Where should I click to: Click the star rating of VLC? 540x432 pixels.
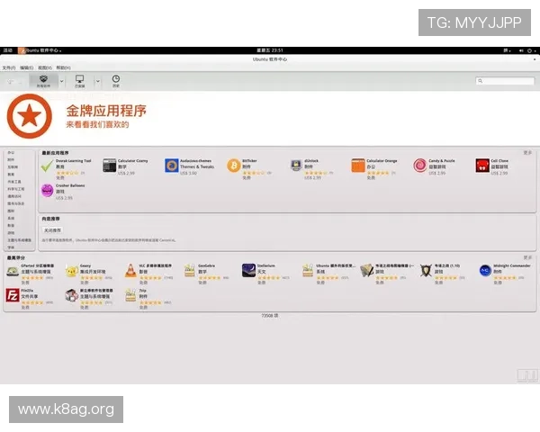151,277
